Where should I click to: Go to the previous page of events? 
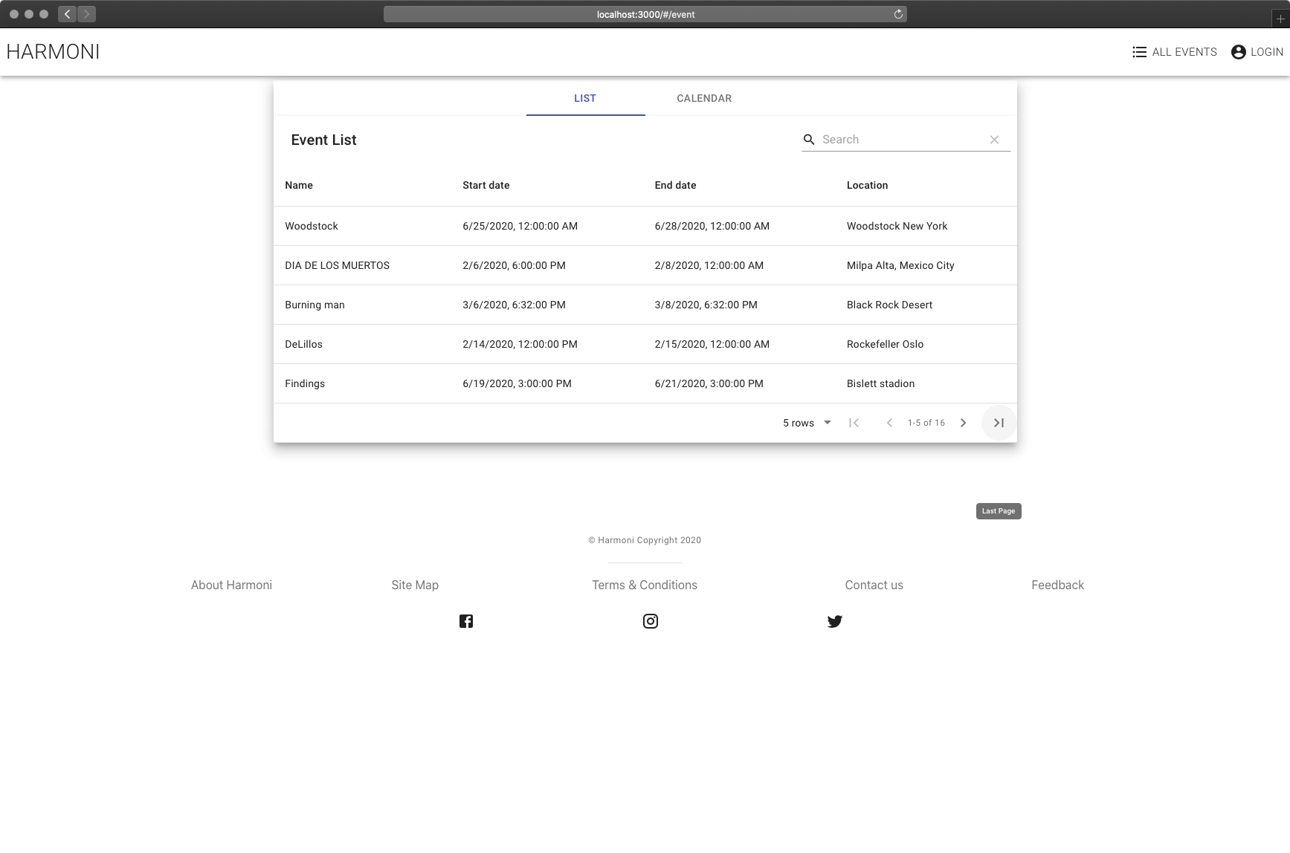pyautogui.click(x=889, y=423)
